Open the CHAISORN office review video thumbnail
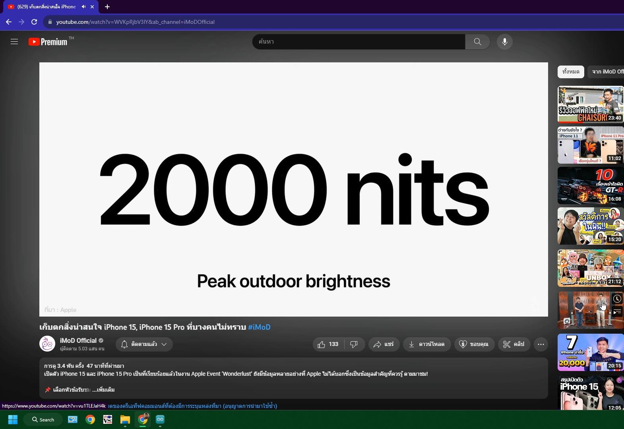Image resolution: width=624 pixels, height=429 pixels. [591, 104]
